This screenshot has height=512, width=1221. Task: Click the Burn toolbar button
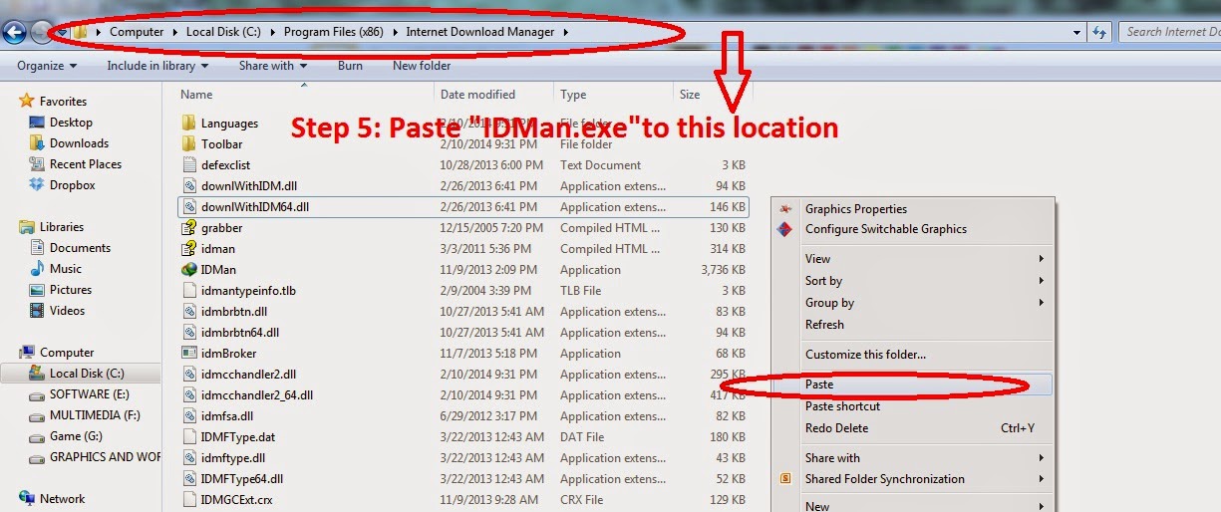coord(350,66)
